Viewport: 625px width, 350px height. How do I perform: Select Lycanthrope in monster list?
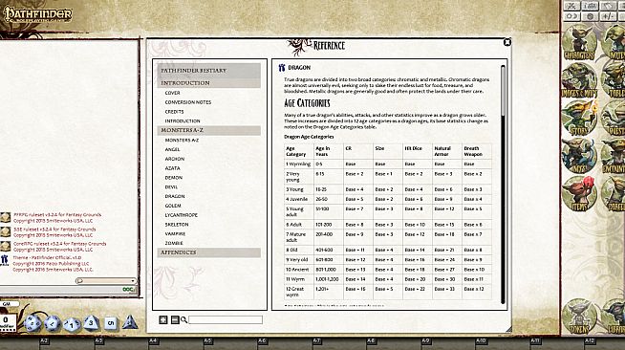pyautogui.click(x=182, y=215)
